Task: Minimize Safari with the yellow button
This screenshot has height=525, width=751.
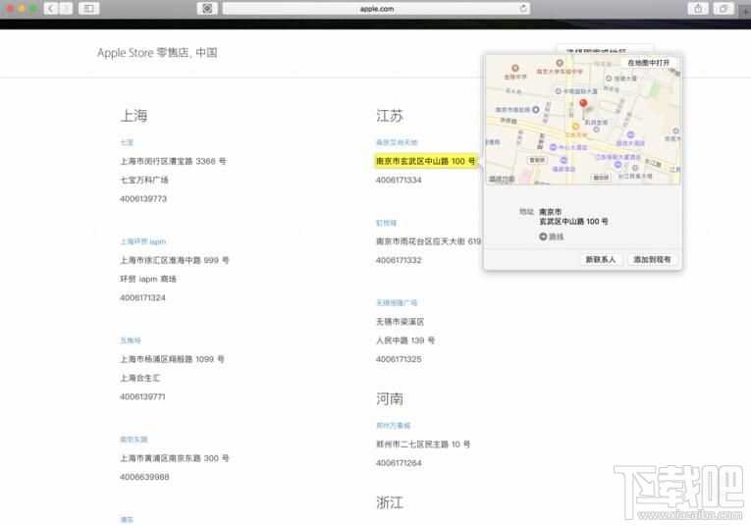Action: pyautogui.click(x=22, y=9)
